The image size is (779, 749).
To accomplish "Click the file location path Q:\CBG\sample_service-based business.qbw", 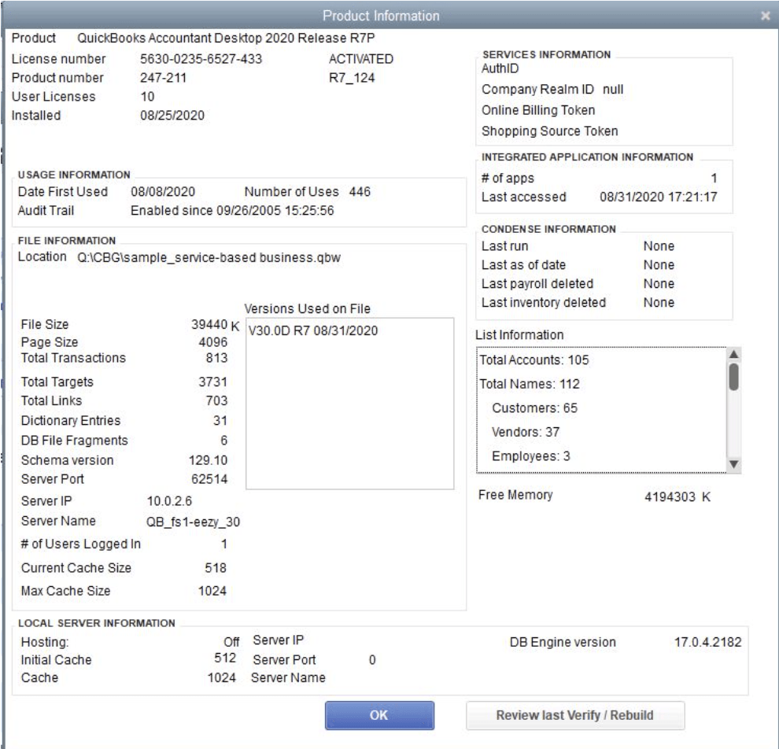I will (209, 258).
